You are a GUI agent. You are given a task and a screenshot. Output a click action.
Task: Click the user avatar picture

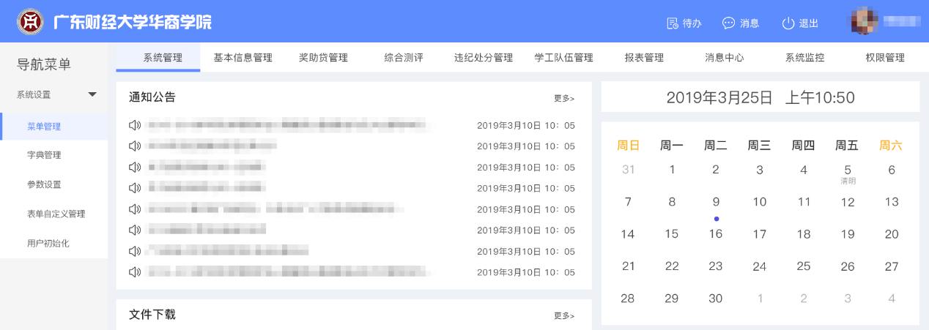(x=863, y=22)
